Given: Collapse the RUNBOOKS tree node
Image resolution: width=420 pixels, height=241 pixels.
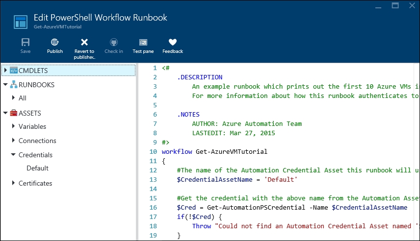Looking at the screenshot, I should coord(5,85).
